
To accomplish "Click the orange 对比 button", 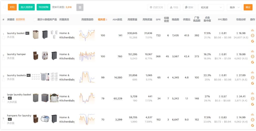I will click(x=12, y=7).
